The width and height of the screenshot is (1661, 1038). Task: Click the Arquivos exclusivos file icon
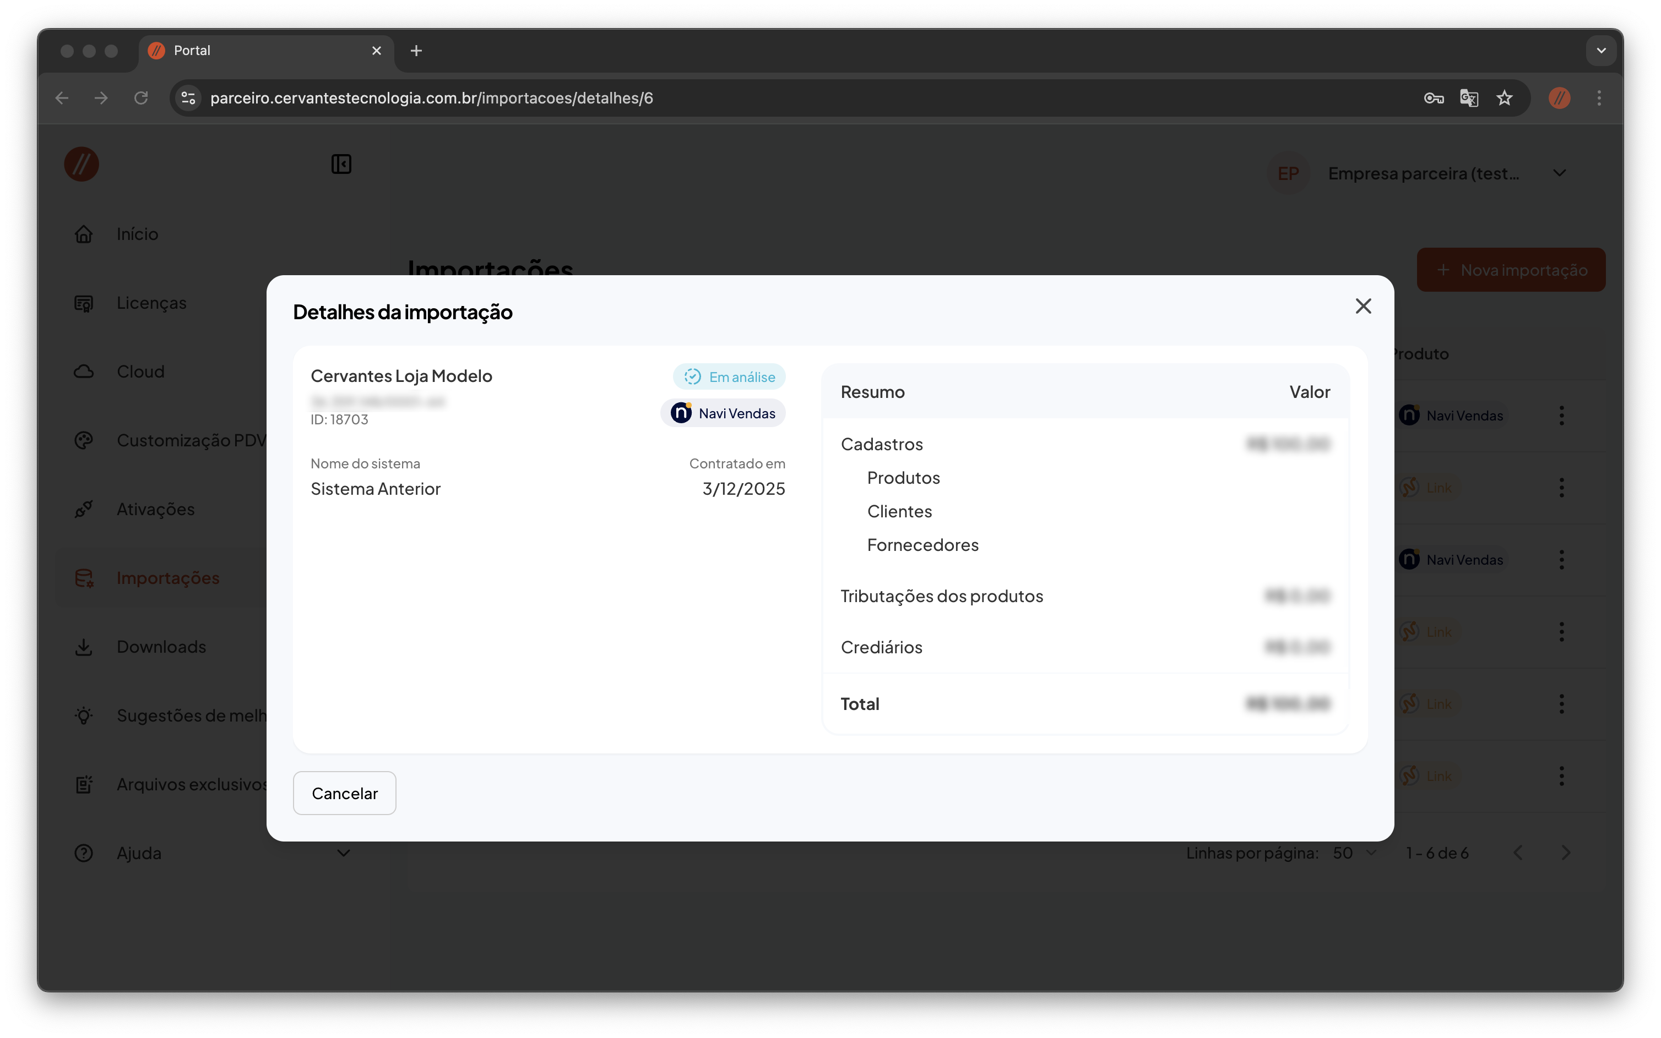point(84,784)
